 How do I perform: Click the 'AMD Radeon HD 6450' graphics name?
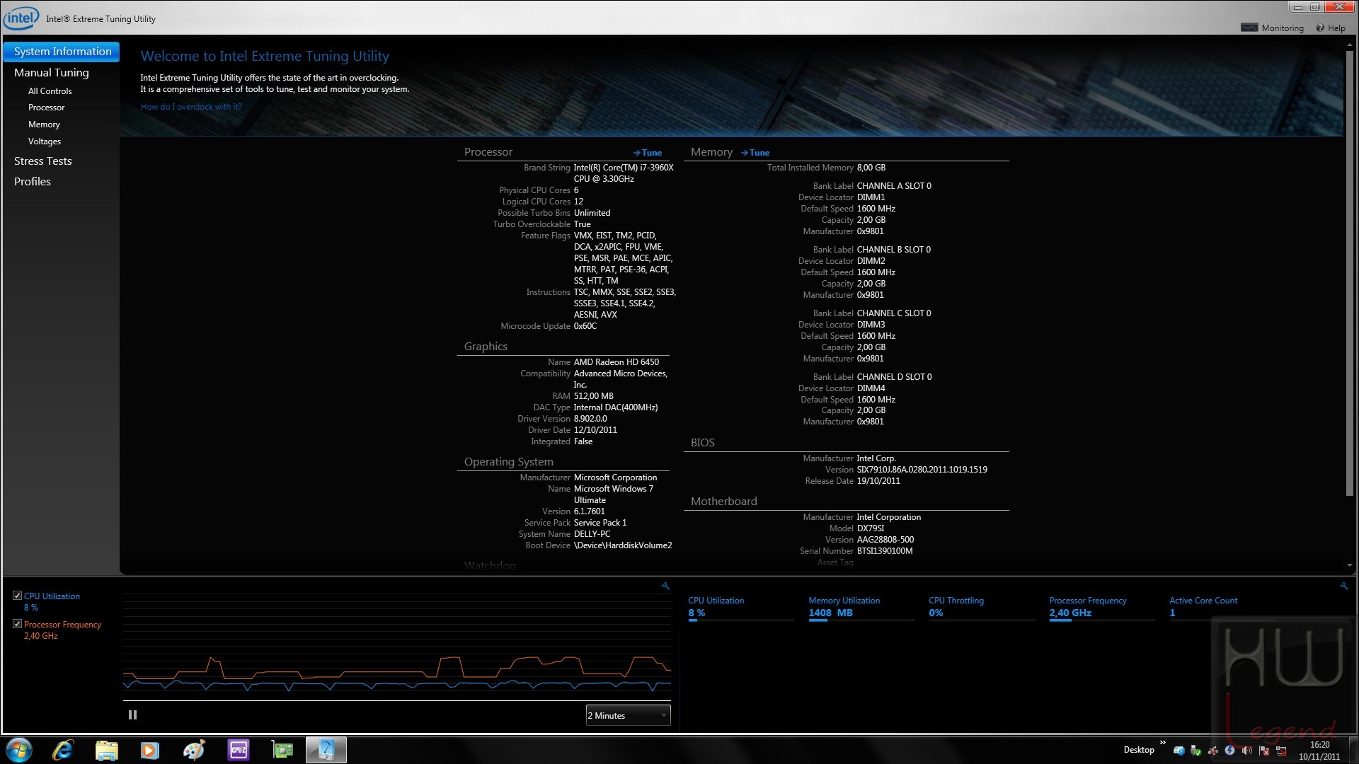[x=617, y=362]
